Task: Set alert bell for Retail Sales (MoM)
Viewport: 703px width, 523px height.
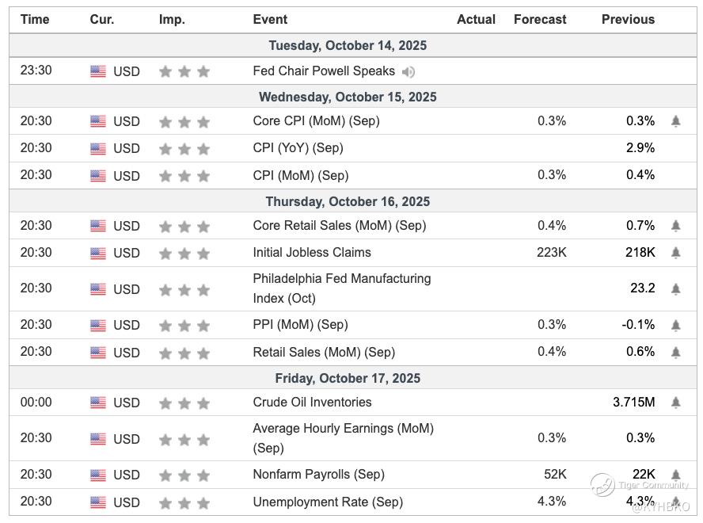Action: [x=675, y=352]
